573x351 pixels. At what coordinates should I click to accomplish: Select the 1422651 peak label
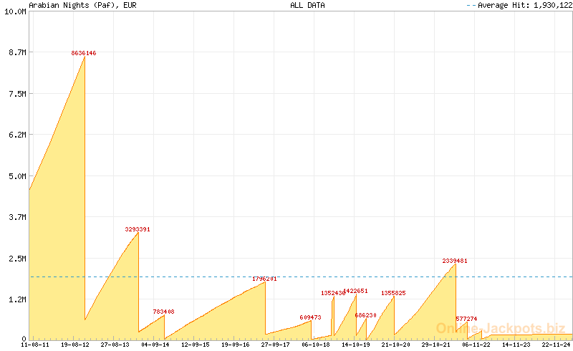click(356, 291)
